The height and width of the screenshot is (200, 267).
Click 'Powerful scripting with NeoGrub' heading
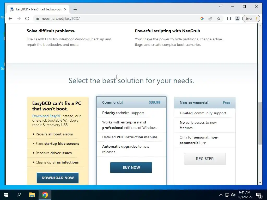[x=168, y=31]
